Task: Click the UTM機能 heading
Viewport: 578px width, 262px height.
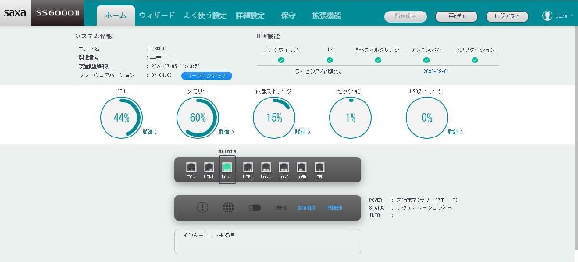Action: pyautogui.click(x=268, y=37)
